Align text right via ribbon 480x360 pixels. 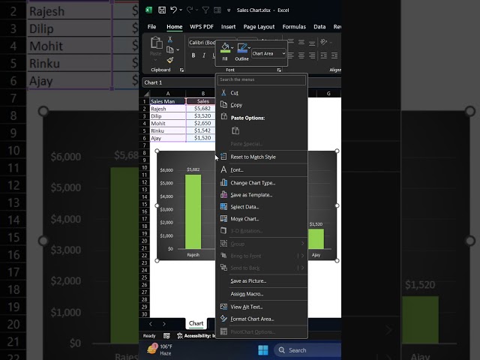[x=312, y=55]
